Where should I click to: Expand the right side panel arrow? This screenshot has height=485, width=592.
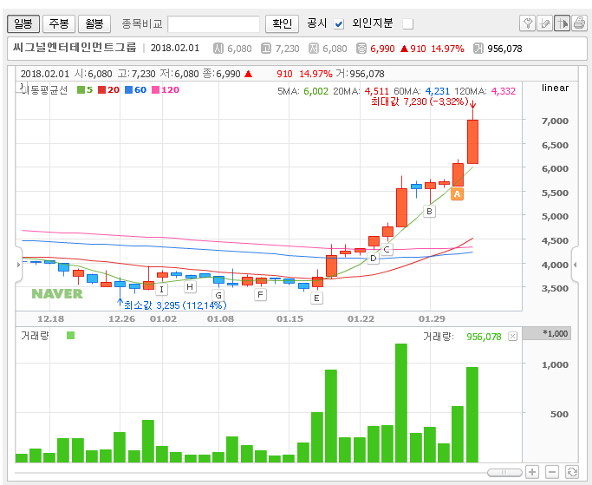pyautogui.click(x=575, y=265)
